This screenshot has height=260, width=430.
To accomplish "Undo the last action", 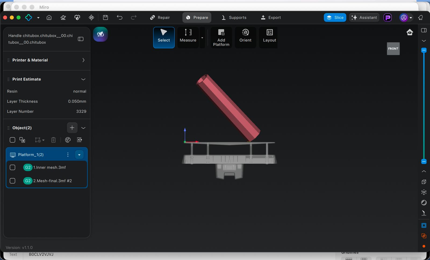I will pyautogui.click(x=120, y=17).
